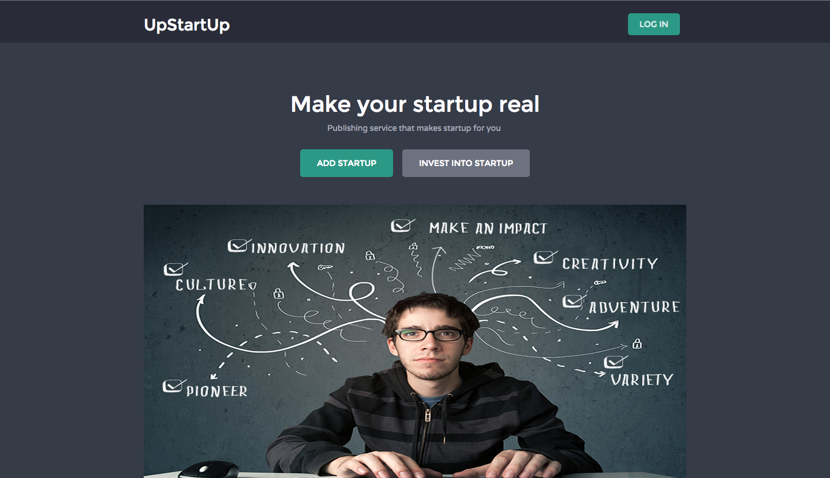The height and width of the screenshot is (478, 830).
Task: Click the ADVENTURE chalk text
Action: 634,307
